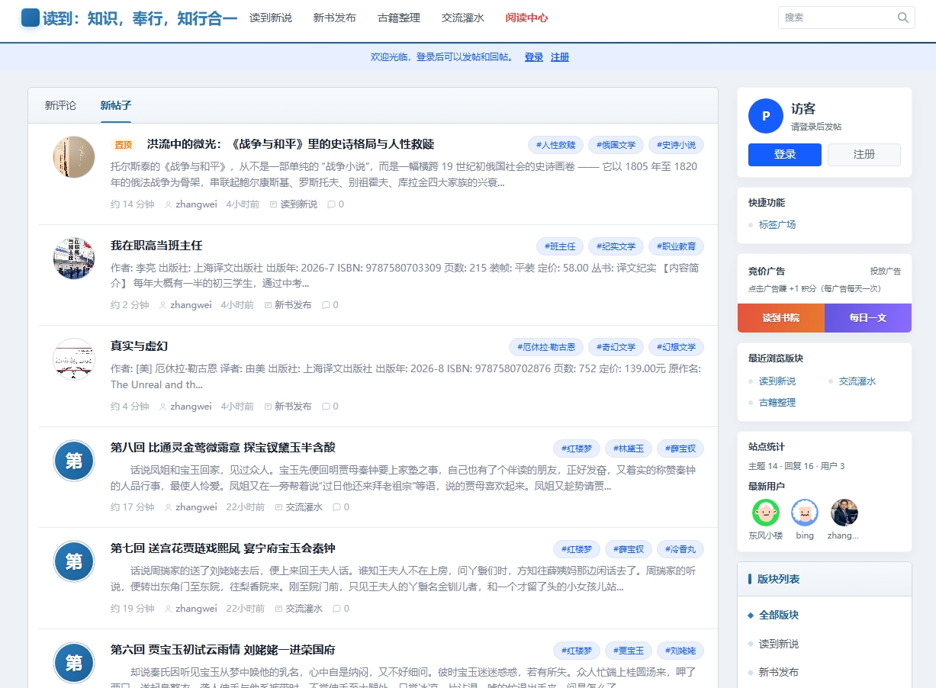Image resolution: width=936 pixels, height=688 pixels.
Task: Click the 第 avatar of 第七回 post
Action: 74,562
